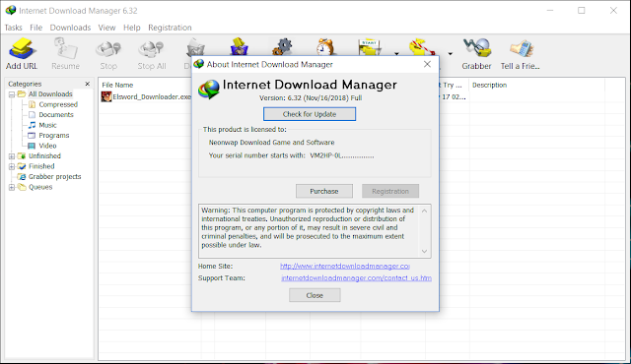Close the Categories panel
The width and height of the screenshot is (631, 364).
point(88,84)
